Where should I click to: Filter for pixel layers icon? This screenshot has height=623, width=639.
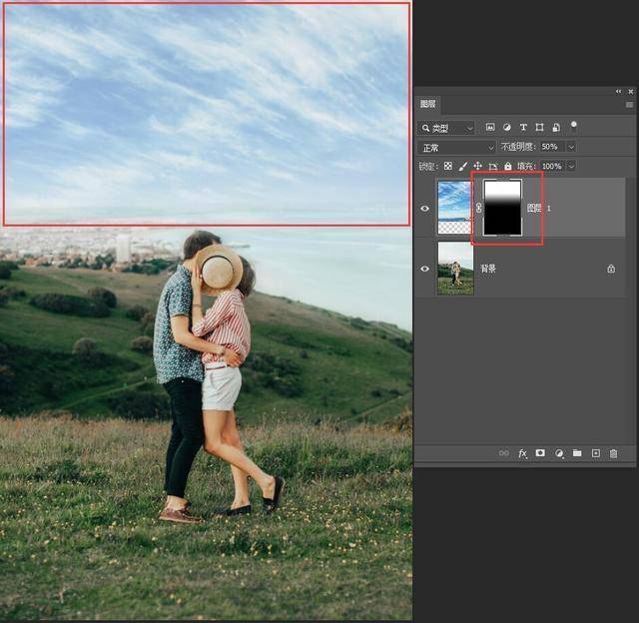click(x=490, y=128)
